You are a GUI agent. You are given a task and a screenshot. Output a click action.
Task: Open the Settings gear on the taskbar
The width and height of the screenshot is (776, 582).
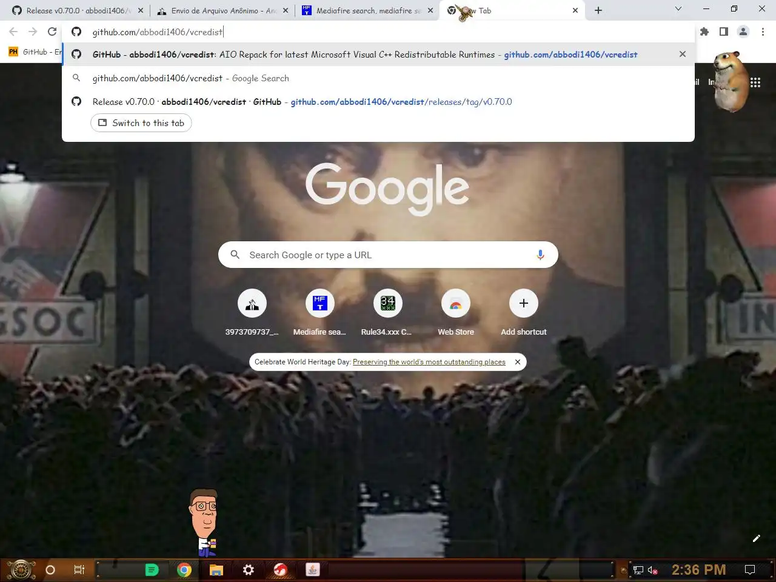coord(249,570)
